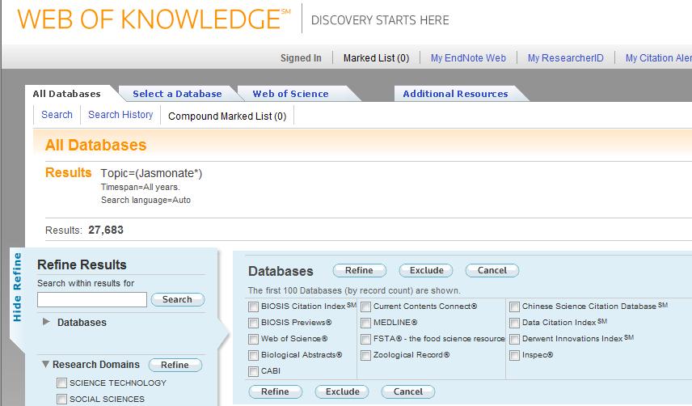Open My ResearcherID link

pos(566,57)
